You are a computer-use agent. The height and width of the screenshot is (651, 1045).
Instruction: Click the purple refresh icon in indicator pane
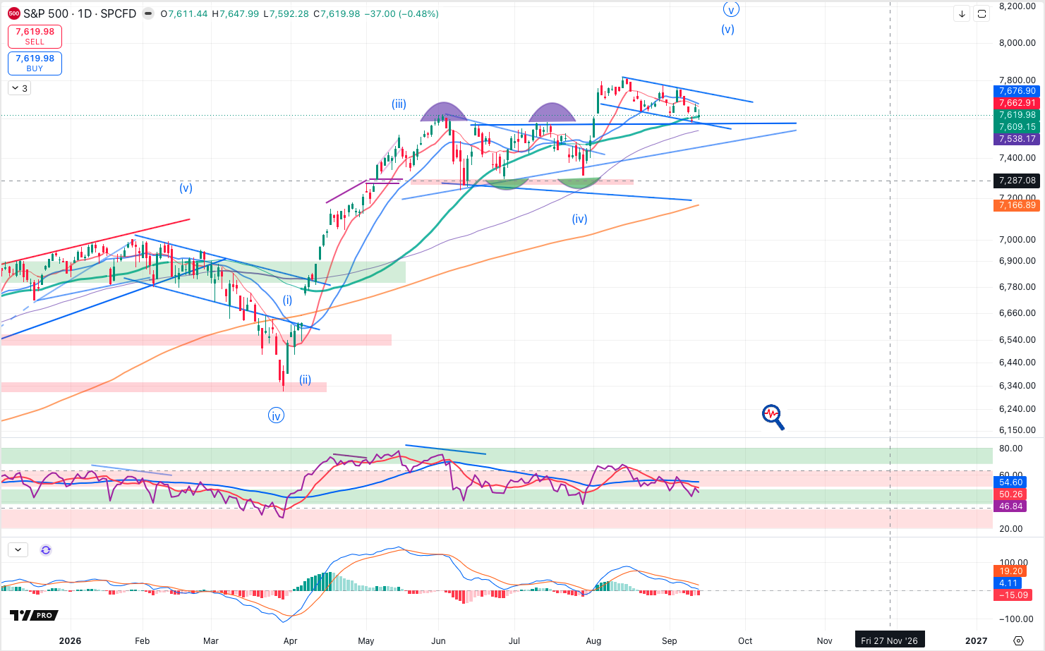[x=46, y=550]
